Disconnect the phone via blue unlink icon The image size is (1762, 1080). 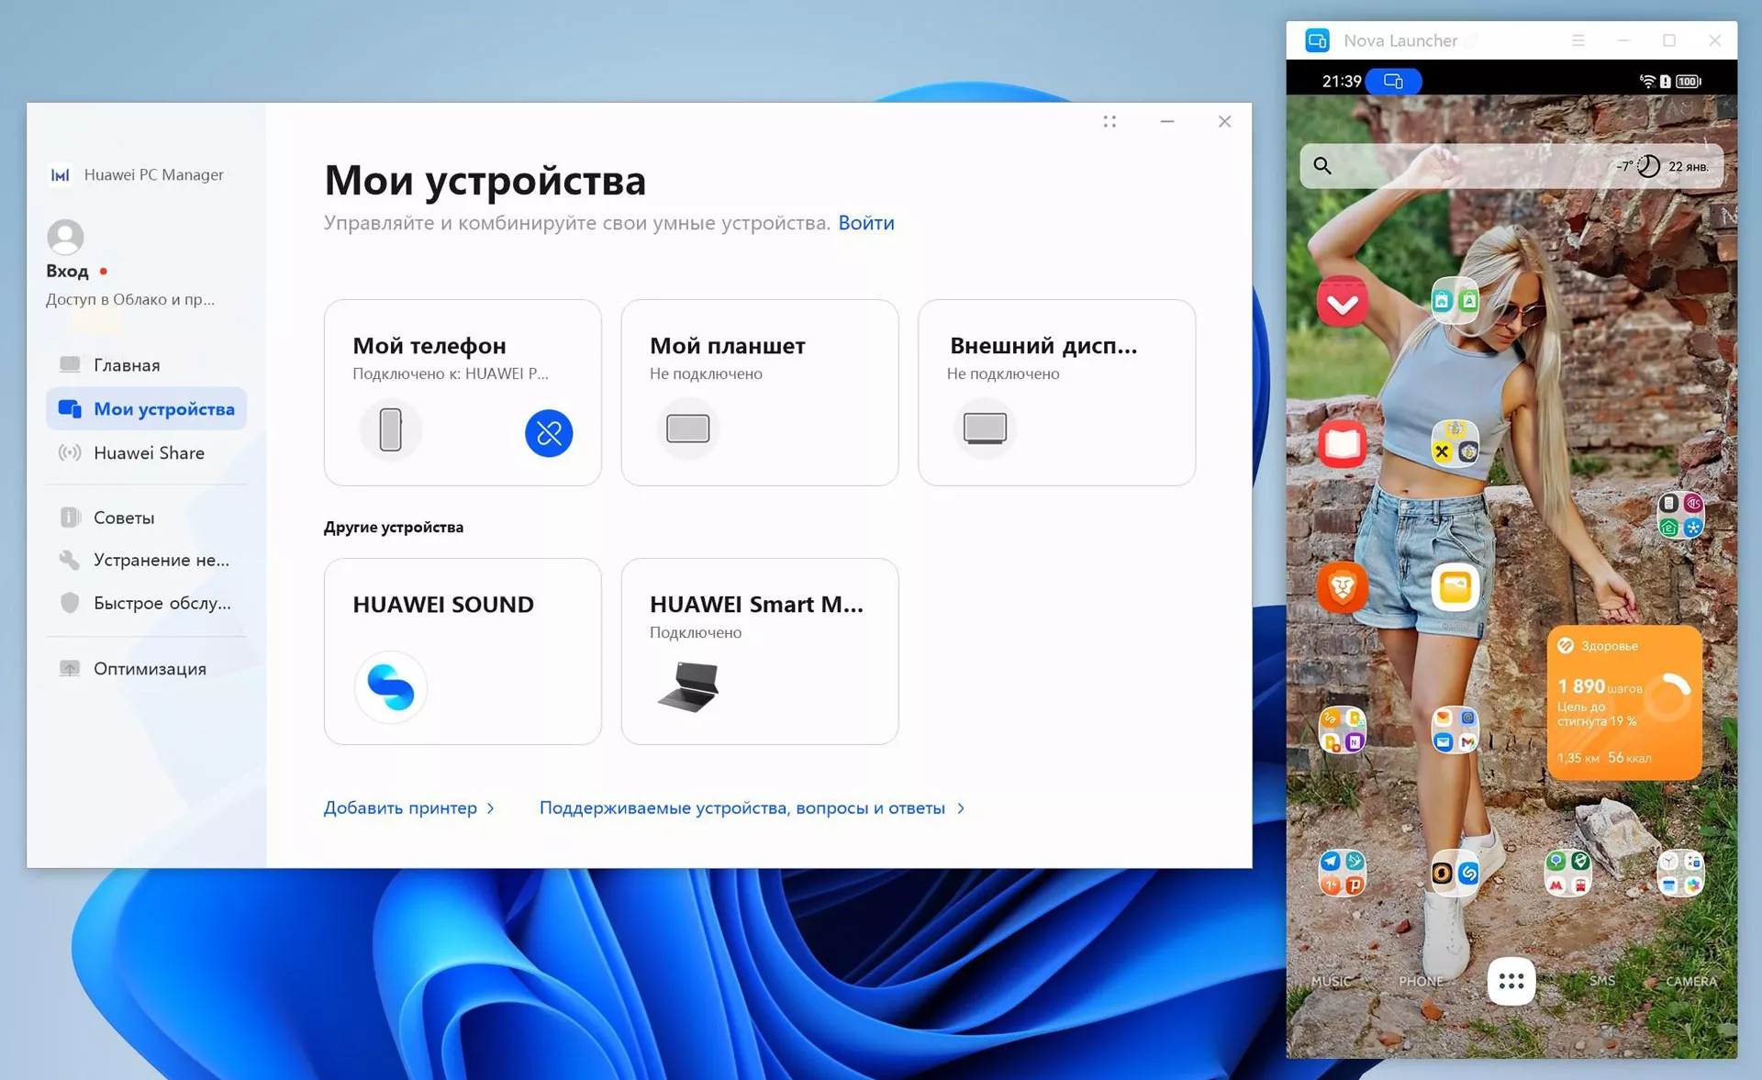coord(549,433)
